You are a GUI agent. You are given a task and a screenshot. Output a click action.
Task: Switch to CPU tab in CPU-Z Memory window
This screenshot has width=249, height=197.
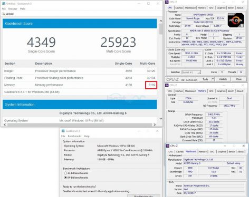pos(170,91)
